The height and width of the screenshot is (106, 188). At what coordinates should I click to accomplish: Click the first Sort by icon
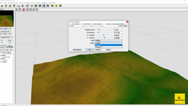pos(7,47)
